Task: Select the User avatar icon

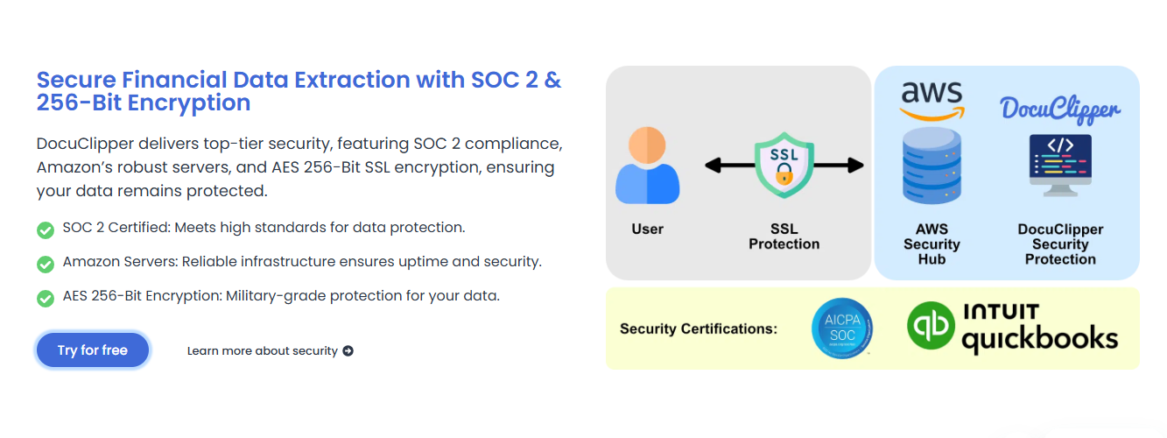Action: [648, 166]
